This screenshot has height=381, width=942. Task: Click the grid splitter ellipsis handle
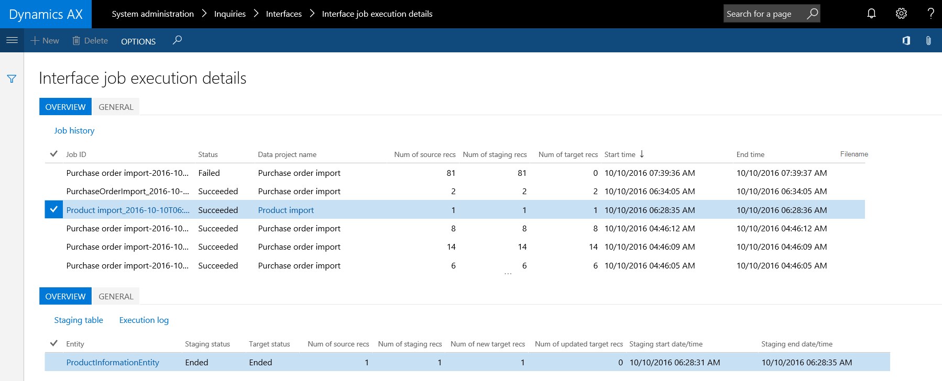(508, 274)
